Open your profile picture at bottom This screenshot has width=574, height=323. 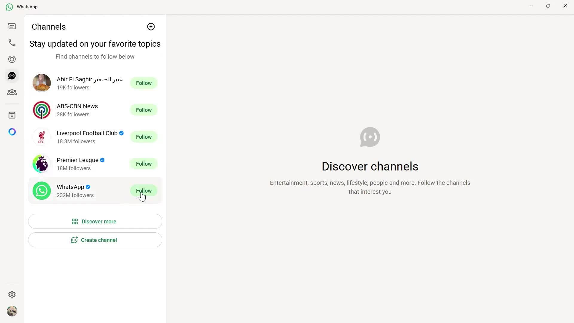coord(12,311)
